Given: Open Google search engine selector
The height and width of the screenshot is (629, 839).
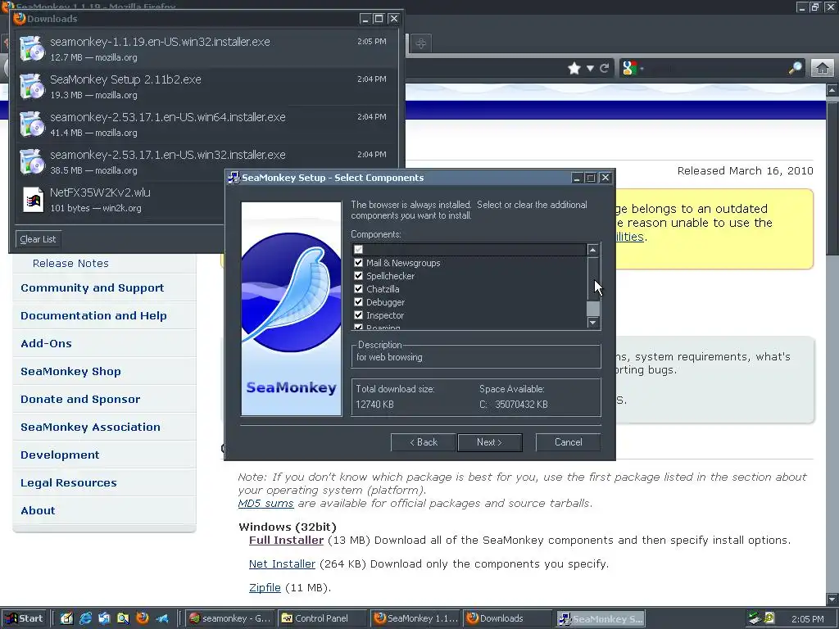Looking at the screenshot, I should [x=632, y=68].
